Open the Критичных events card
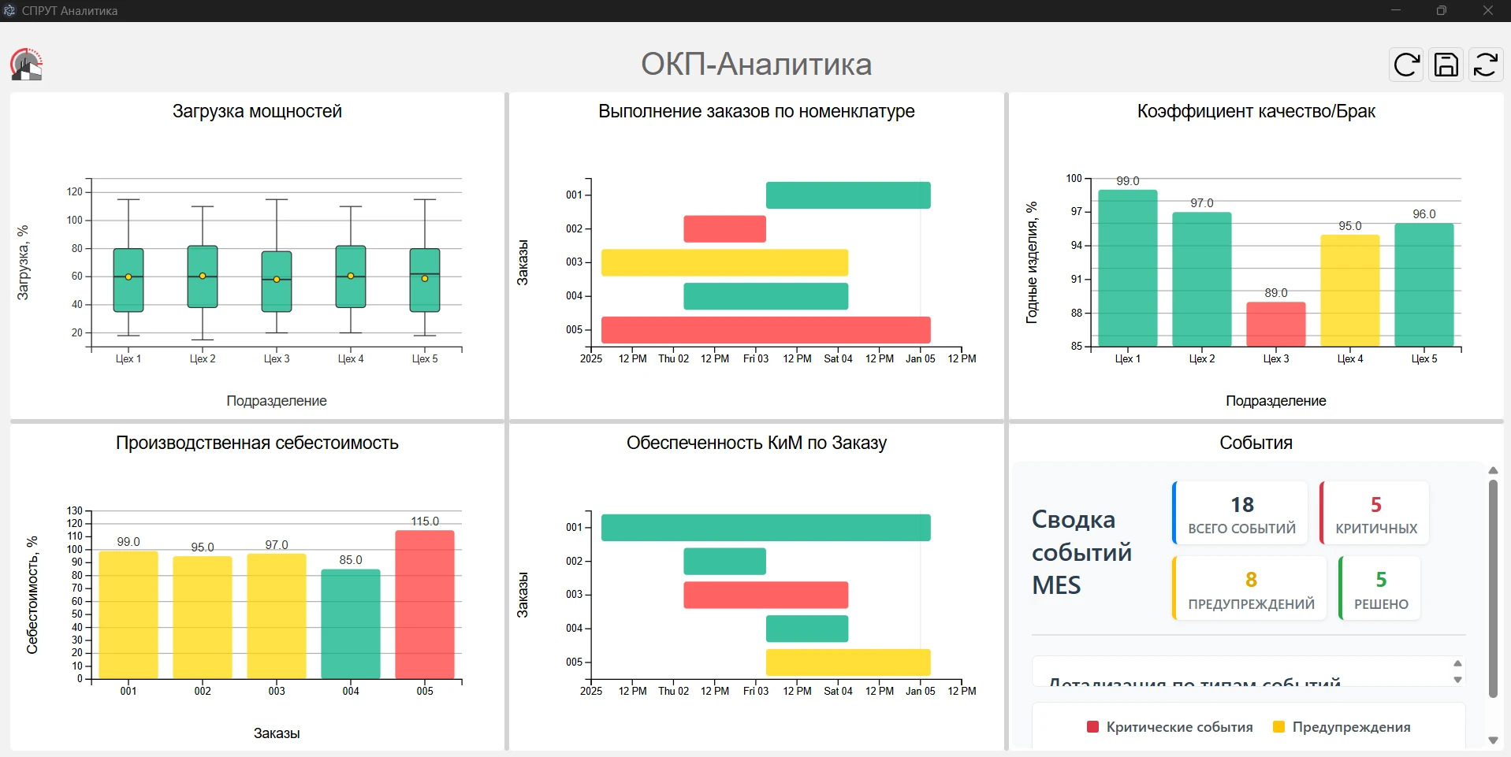 [x=1375, y=514]
